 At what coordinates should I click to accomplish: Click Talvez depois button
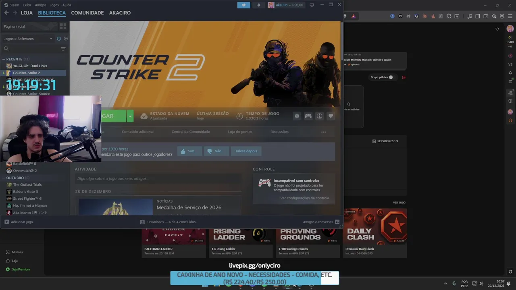246,151
